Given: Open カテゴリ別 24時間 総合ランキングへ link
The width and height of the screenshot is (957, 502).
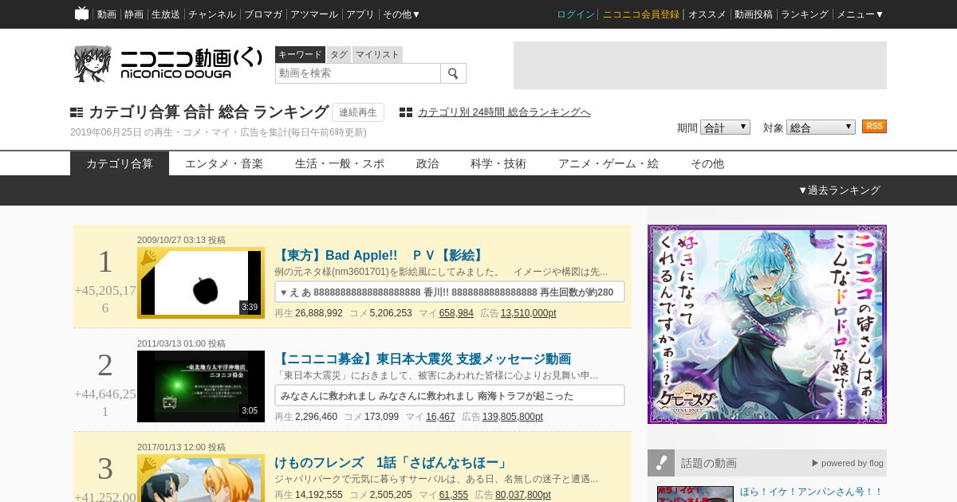Looking at the screenshot, I should 504,112.
